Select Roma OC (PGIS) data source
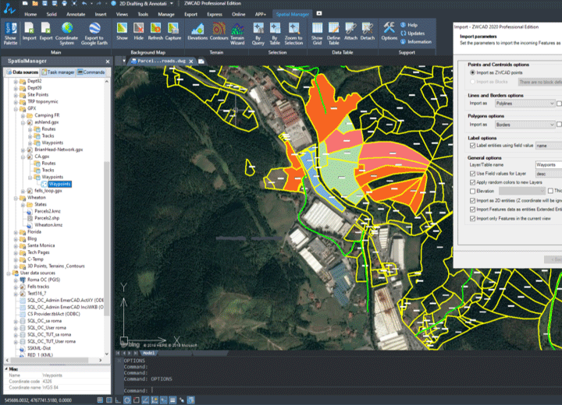Screen dimensions: 562x405 44,280
